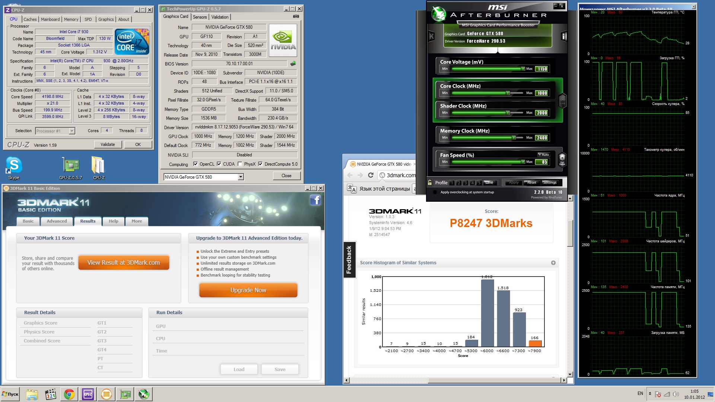The width and height of the screenshot is (715, 402).
Task: Click browser vertical scrollbar thumb
Action: [570, 233]
